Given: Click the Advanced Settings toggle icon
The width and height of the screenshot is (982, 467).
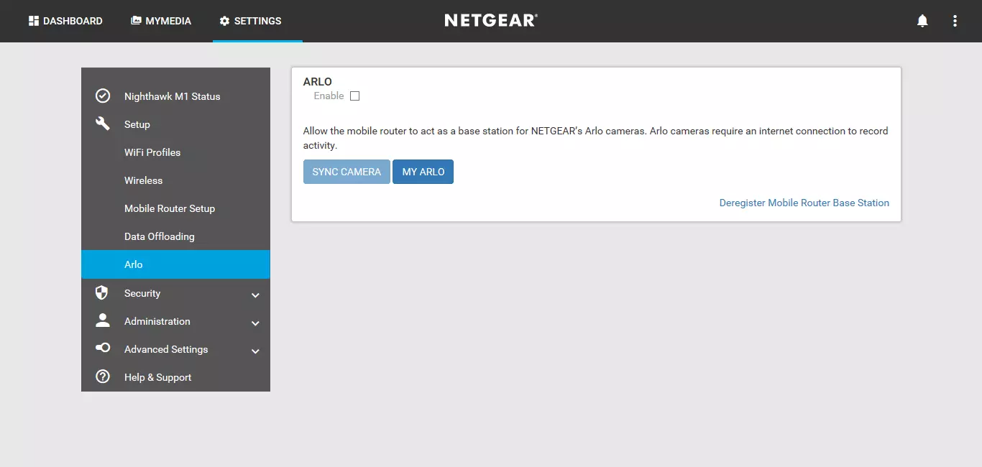Looking at the screenshot, I should (x=103, y=348).
